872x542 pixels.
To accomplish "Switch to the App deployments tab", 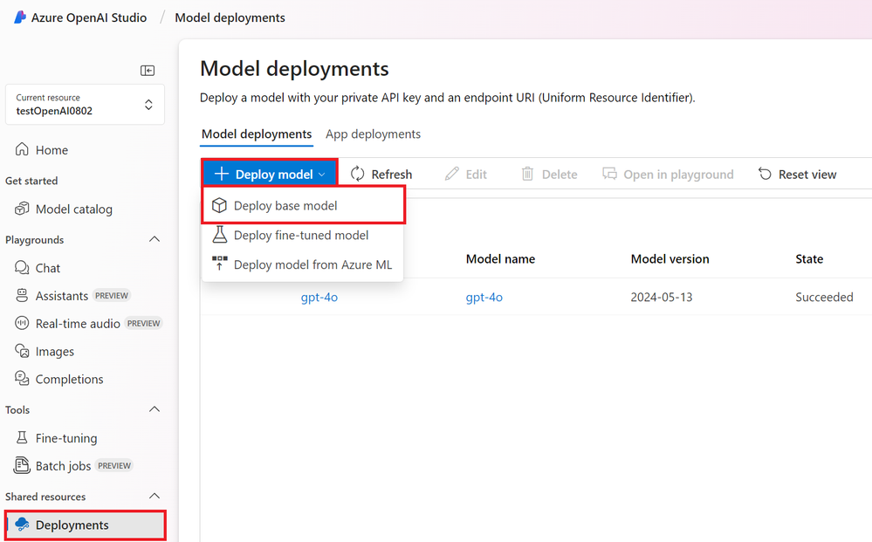I will (374, 134).
